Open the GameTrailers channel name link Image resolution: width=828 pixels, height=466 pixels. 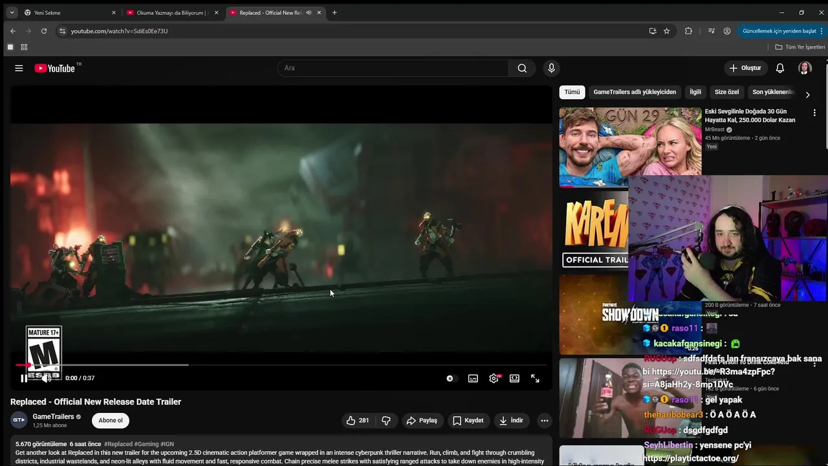pos(54,416)
